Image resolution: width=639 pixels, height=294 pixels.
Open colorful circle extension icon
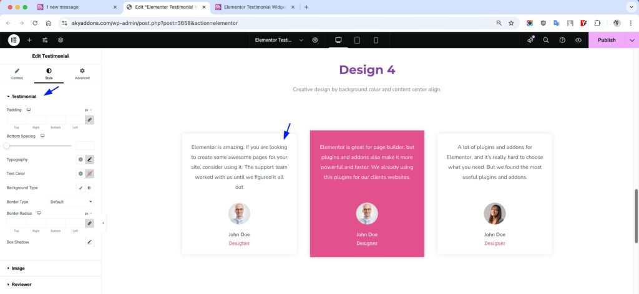click(x=529, y=23)
